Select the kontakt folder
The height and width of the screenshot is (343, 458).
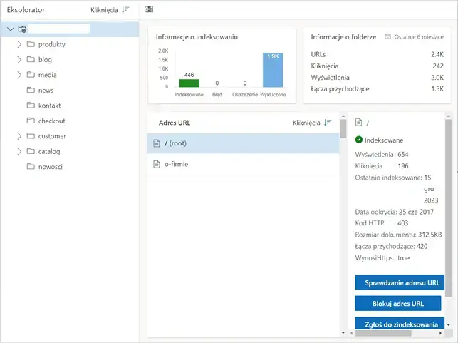tap(48, 106)
